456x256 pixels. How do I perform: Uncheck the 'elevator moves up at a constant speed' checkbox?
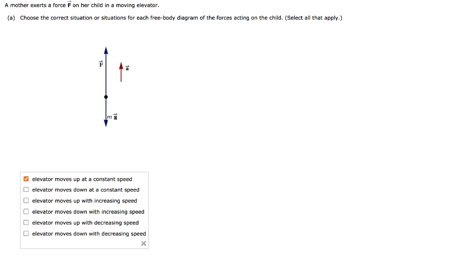[x=26, y=179]
